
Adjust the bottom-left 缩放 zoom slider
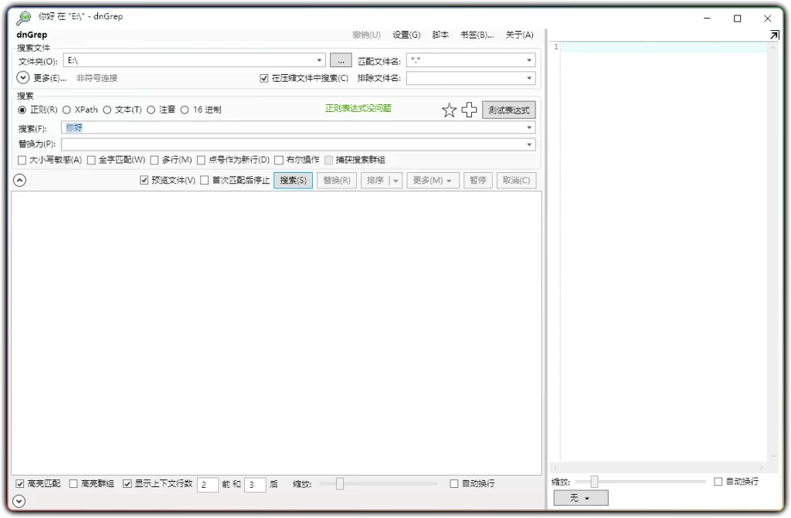click(x=338, y=483)
